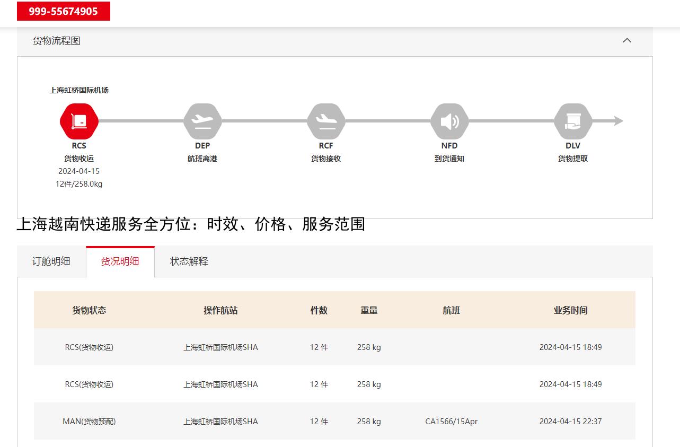Viewport: 680px width, 447px height.
Task: Collapse the 货物流程图 panel with the chevron
Action: [627, 41]
